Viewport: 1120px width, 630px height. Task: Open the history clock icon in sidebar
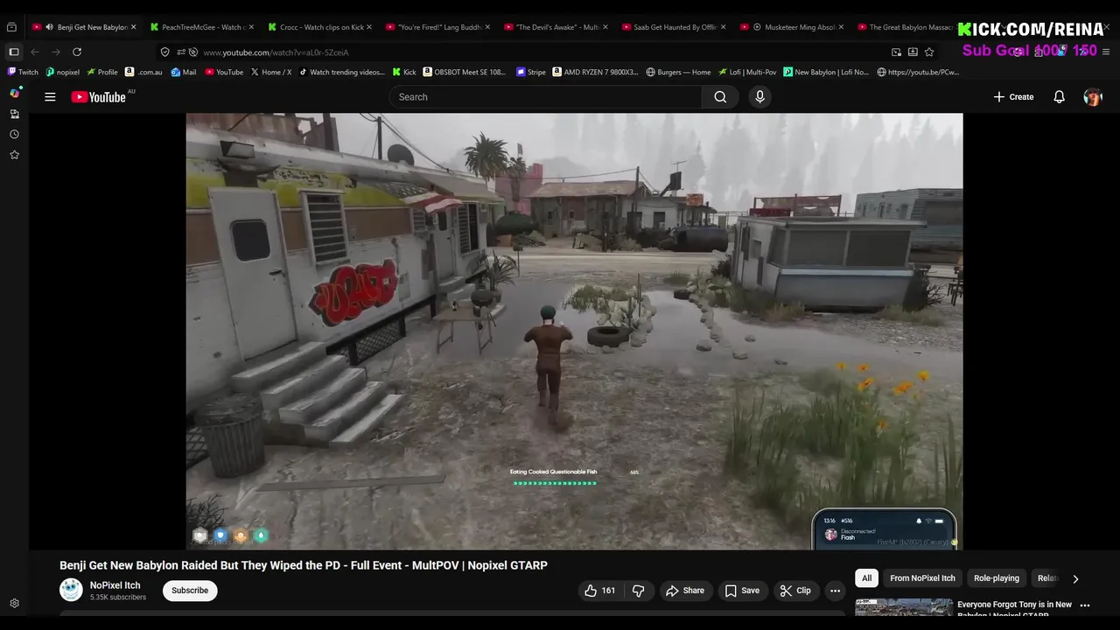tap(14, 135)
